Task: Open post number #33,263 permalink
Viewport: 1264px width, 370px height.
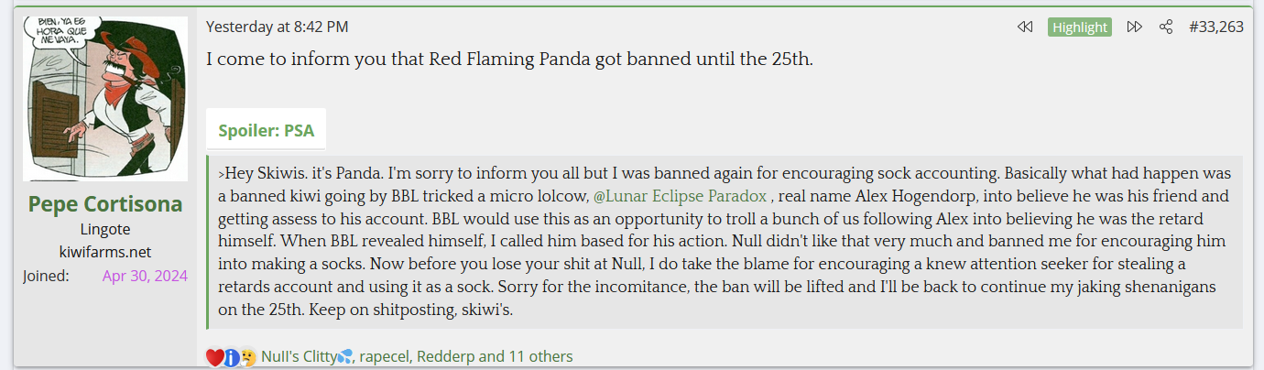Action: tap(1215, 27)
